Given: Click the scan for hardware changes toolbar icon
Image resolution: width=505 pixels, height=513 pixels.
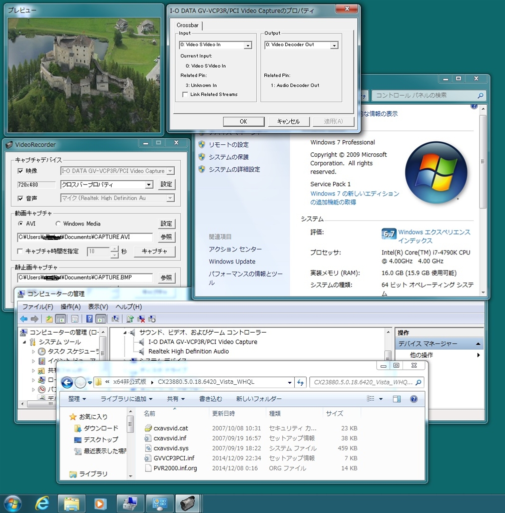Looking at the screenshot, I should click(115, 319).
